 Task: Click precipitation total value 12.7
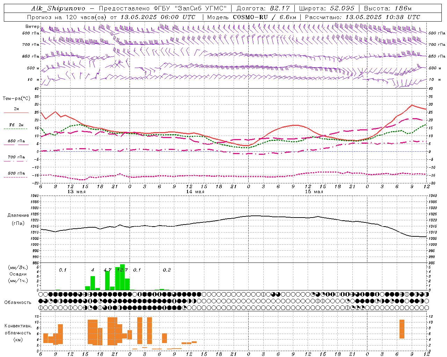pos(123,270)
